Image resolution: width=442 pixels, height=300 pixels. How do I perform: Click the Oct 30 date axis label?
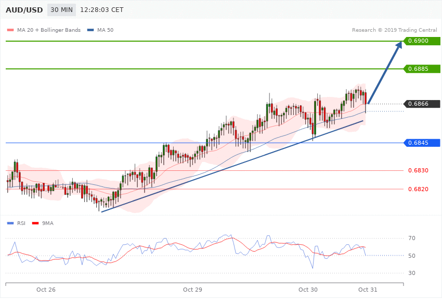308,290
